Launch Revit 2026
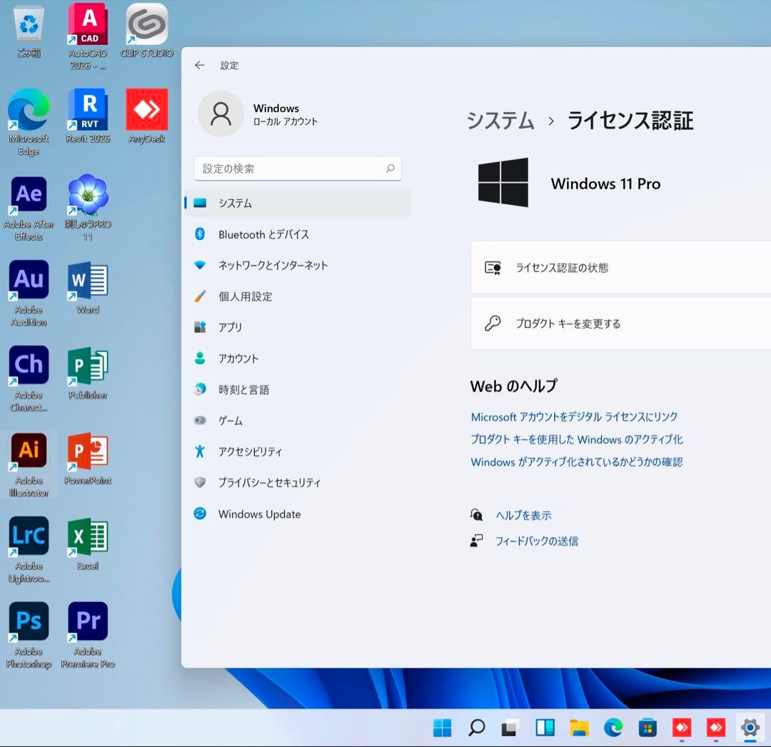 coord(87,109)
